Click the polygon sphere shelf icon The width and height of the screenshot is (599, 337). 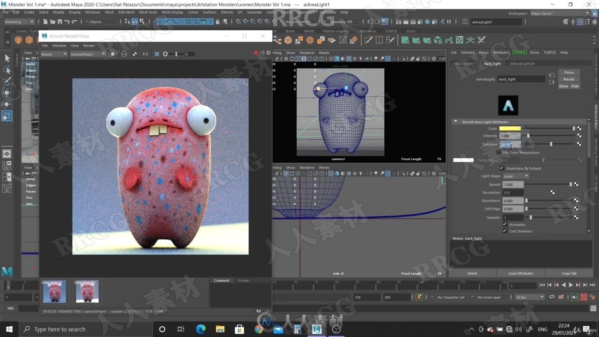(x=18, y=40)
